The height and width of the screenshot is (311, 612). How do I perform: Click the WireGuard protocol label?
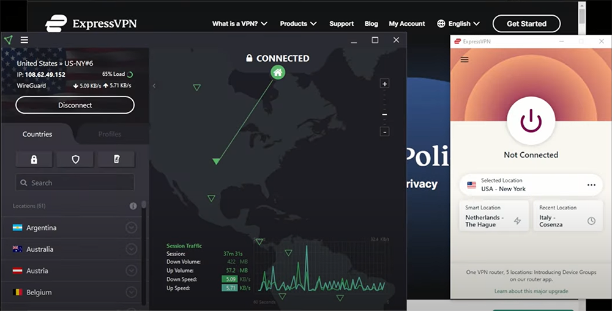click(31, 86)
